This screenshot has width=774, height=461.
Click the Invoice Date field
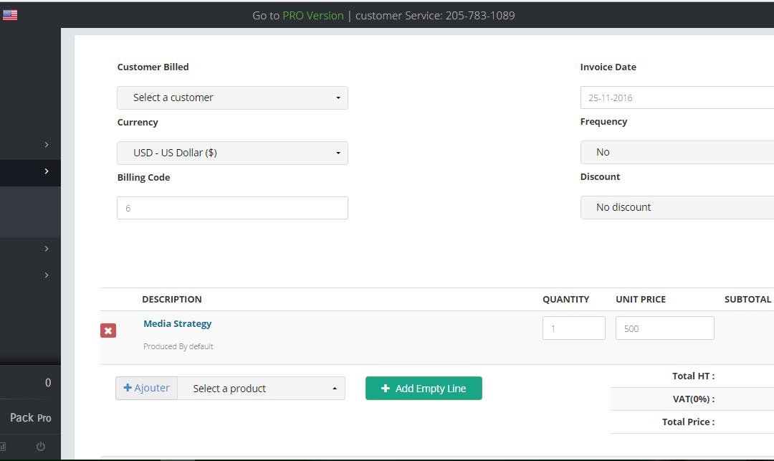coord(677,98)
